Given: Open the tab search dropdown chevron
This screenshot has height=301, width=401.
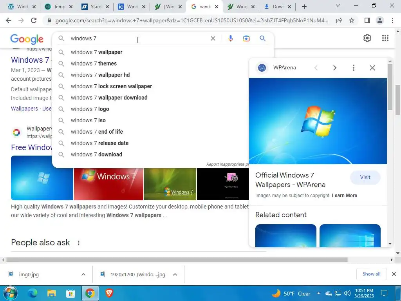Looking at the screenshot, I should [338, 5].
